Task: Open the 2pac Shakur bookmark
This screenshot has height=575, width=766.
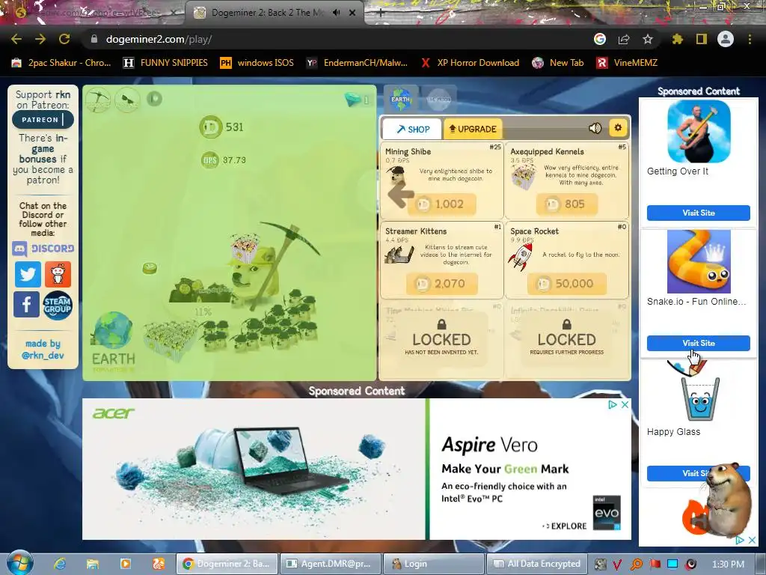Action: (x=61, y=63)
